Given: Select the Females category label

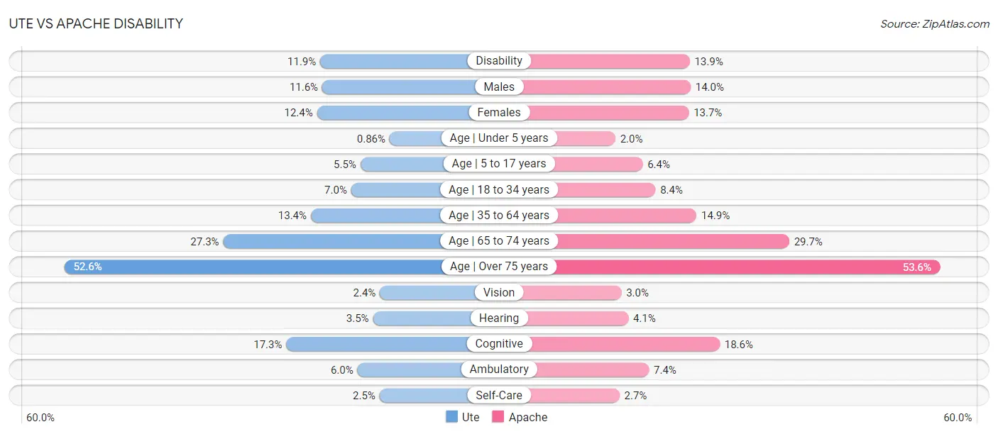Looking at the screenshot, I should click(x=499, y=112).
